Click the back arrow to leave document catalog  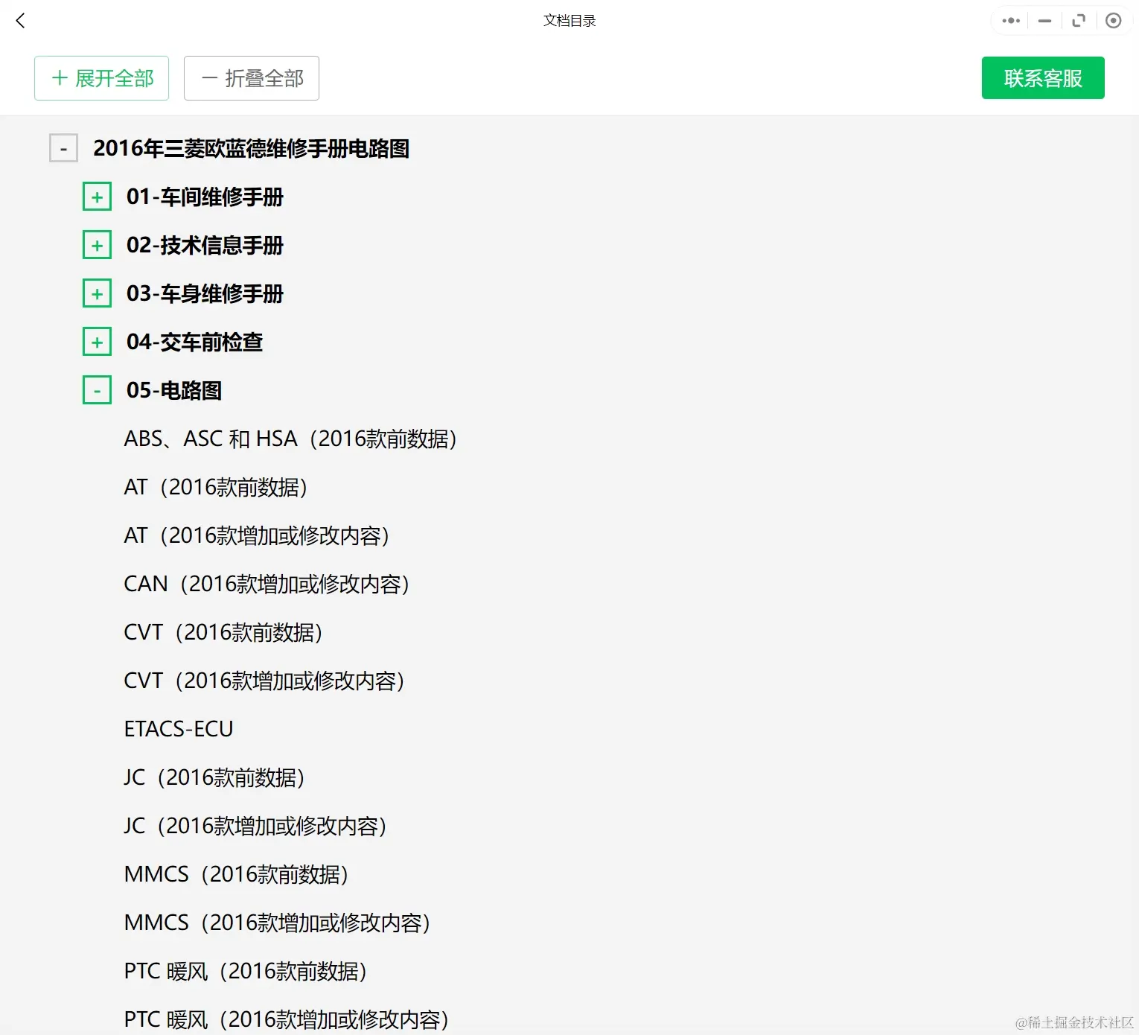pos(20,20)
